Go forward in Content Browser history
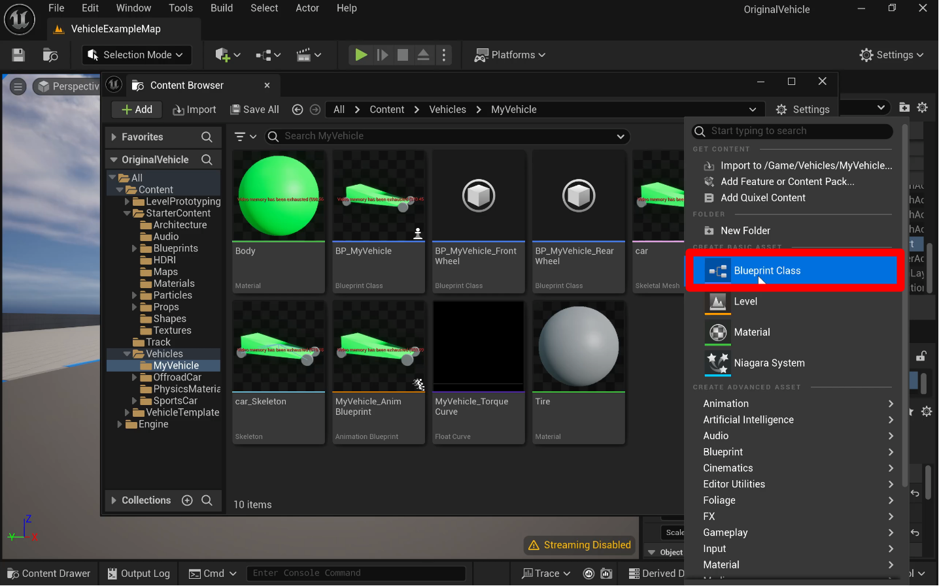 tap(315, 110)
